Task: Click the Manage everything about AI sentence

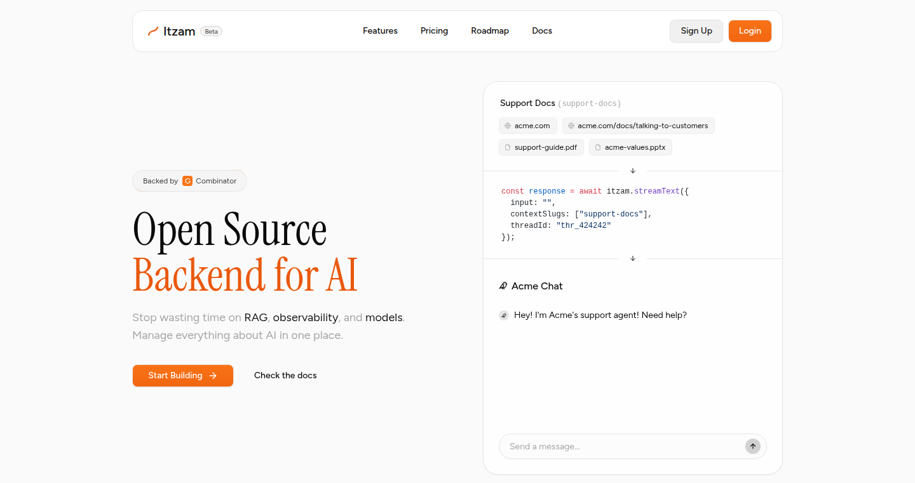Action: point(238,335)
